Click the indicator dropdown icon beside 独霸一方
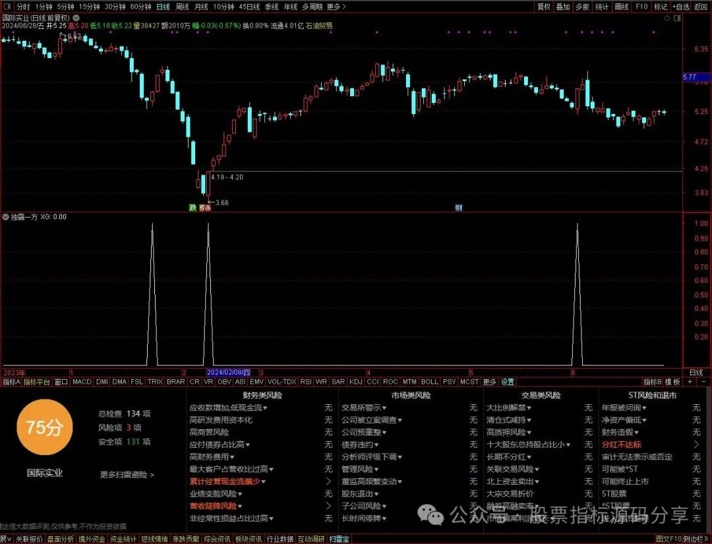This screenshot has width=712, height=544. [5, 217]
